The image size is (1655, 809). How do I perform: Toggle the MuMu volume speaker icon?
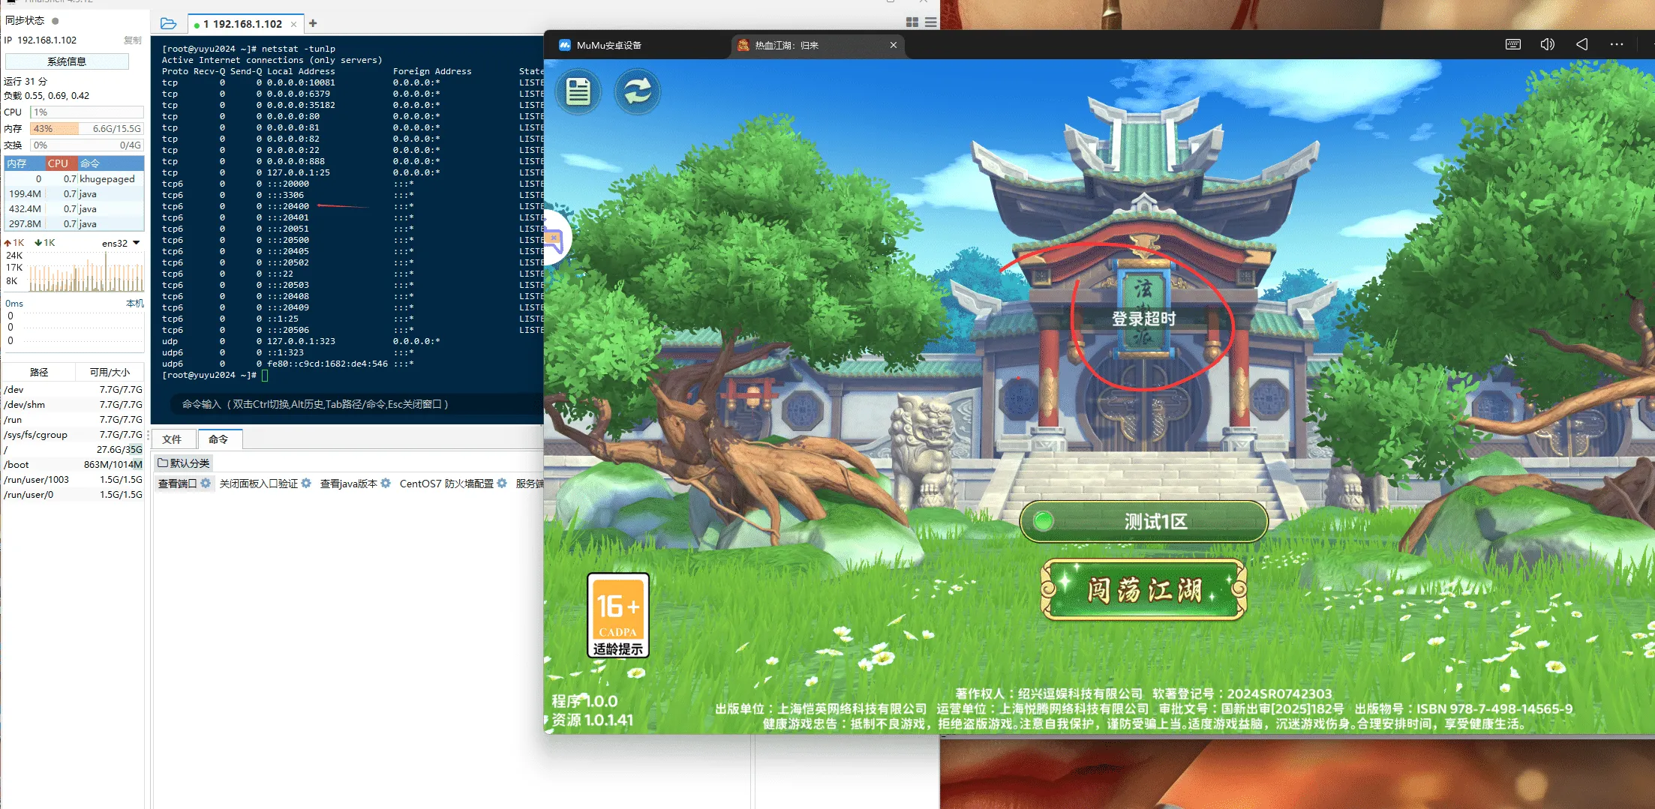[x=1547, y=45]
